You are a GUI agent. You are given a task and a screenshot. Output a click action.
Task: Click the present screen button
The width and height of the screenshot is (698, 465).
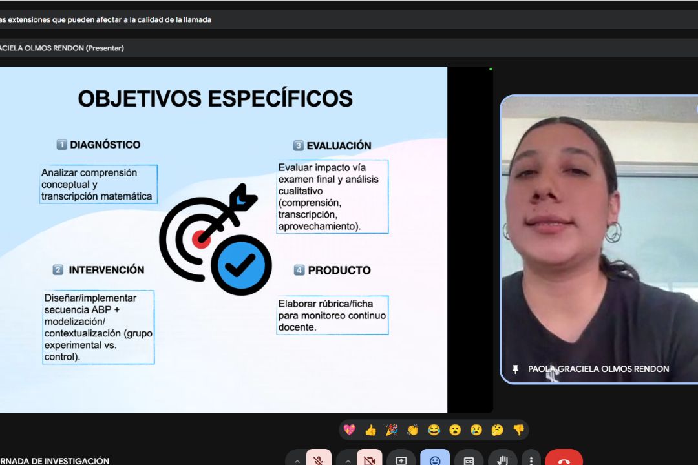(401, 459)
